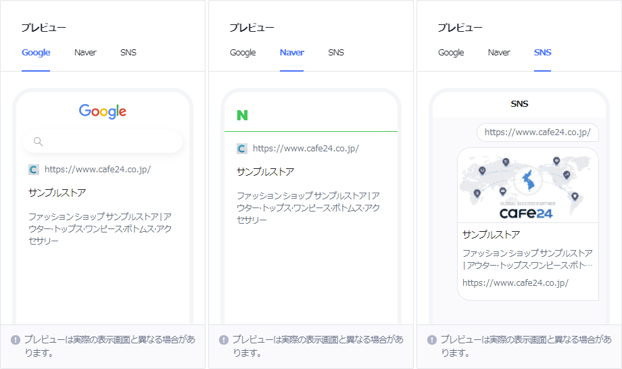The width and height of the screenshot is (622, 369).
Task: Click the プレビュー heading in the right panel
Action: click(460, 28)
